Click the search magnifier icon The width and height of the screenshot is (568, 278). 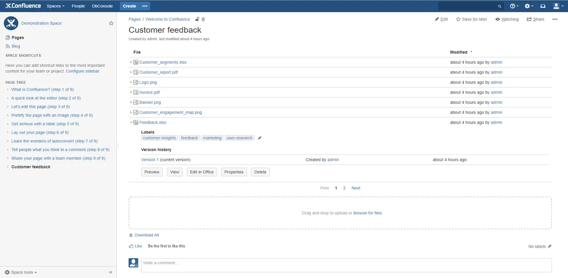[x=500, y=7]
